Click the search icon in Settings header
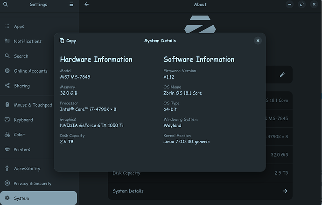322x205 pixels. click(6, 4)
